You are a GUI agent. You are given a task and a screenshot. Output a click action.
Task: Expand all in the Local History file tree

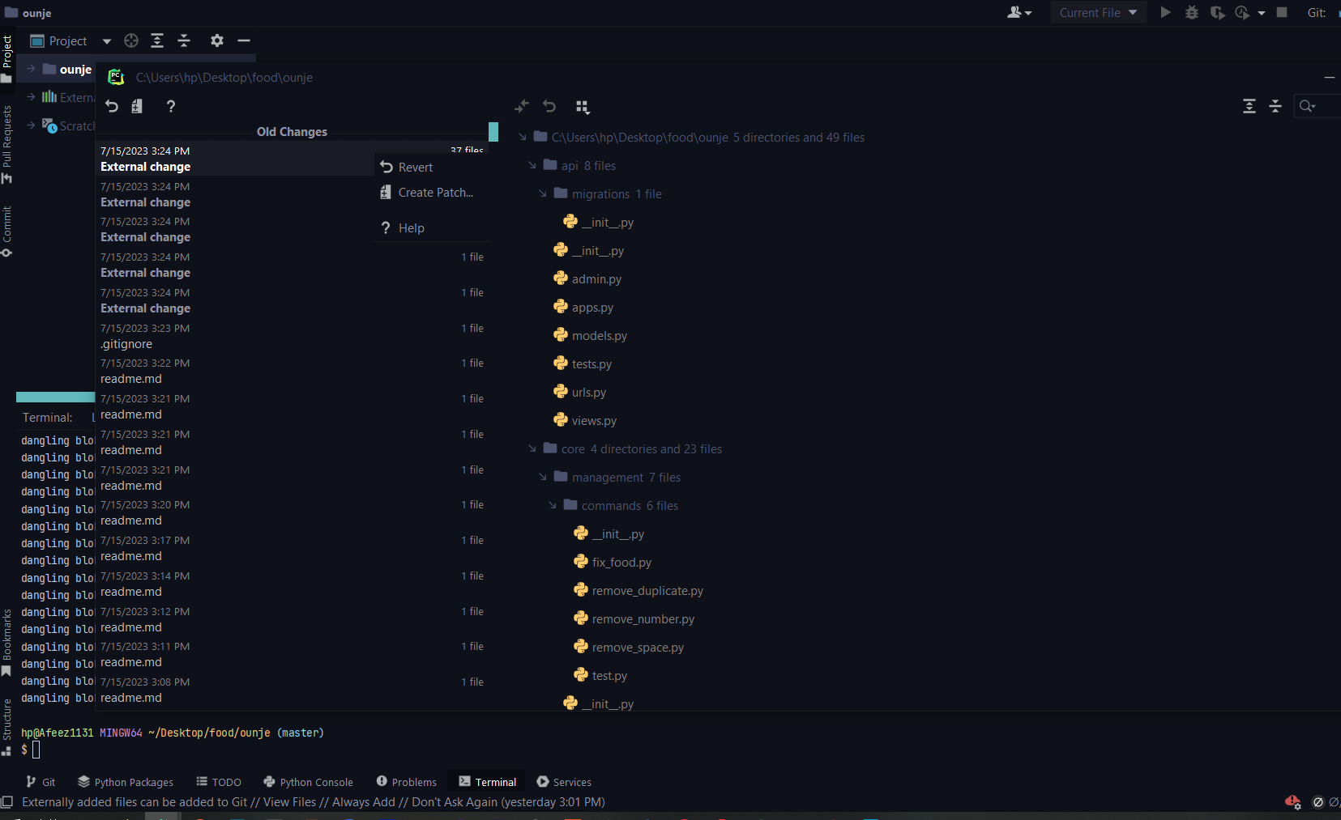click(1249, 106)
